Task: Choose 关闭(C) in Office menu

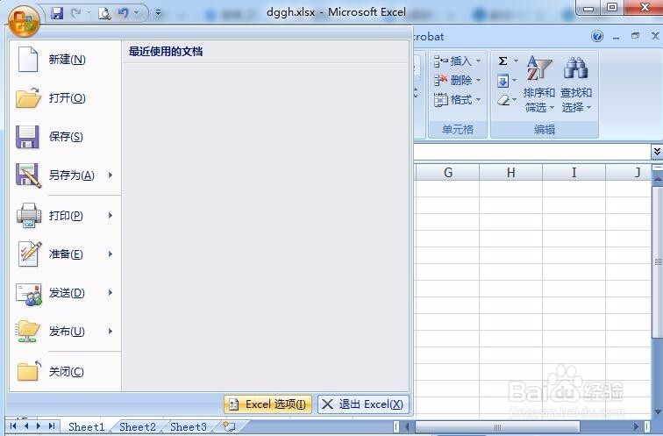Action: [x=66, y=372]
